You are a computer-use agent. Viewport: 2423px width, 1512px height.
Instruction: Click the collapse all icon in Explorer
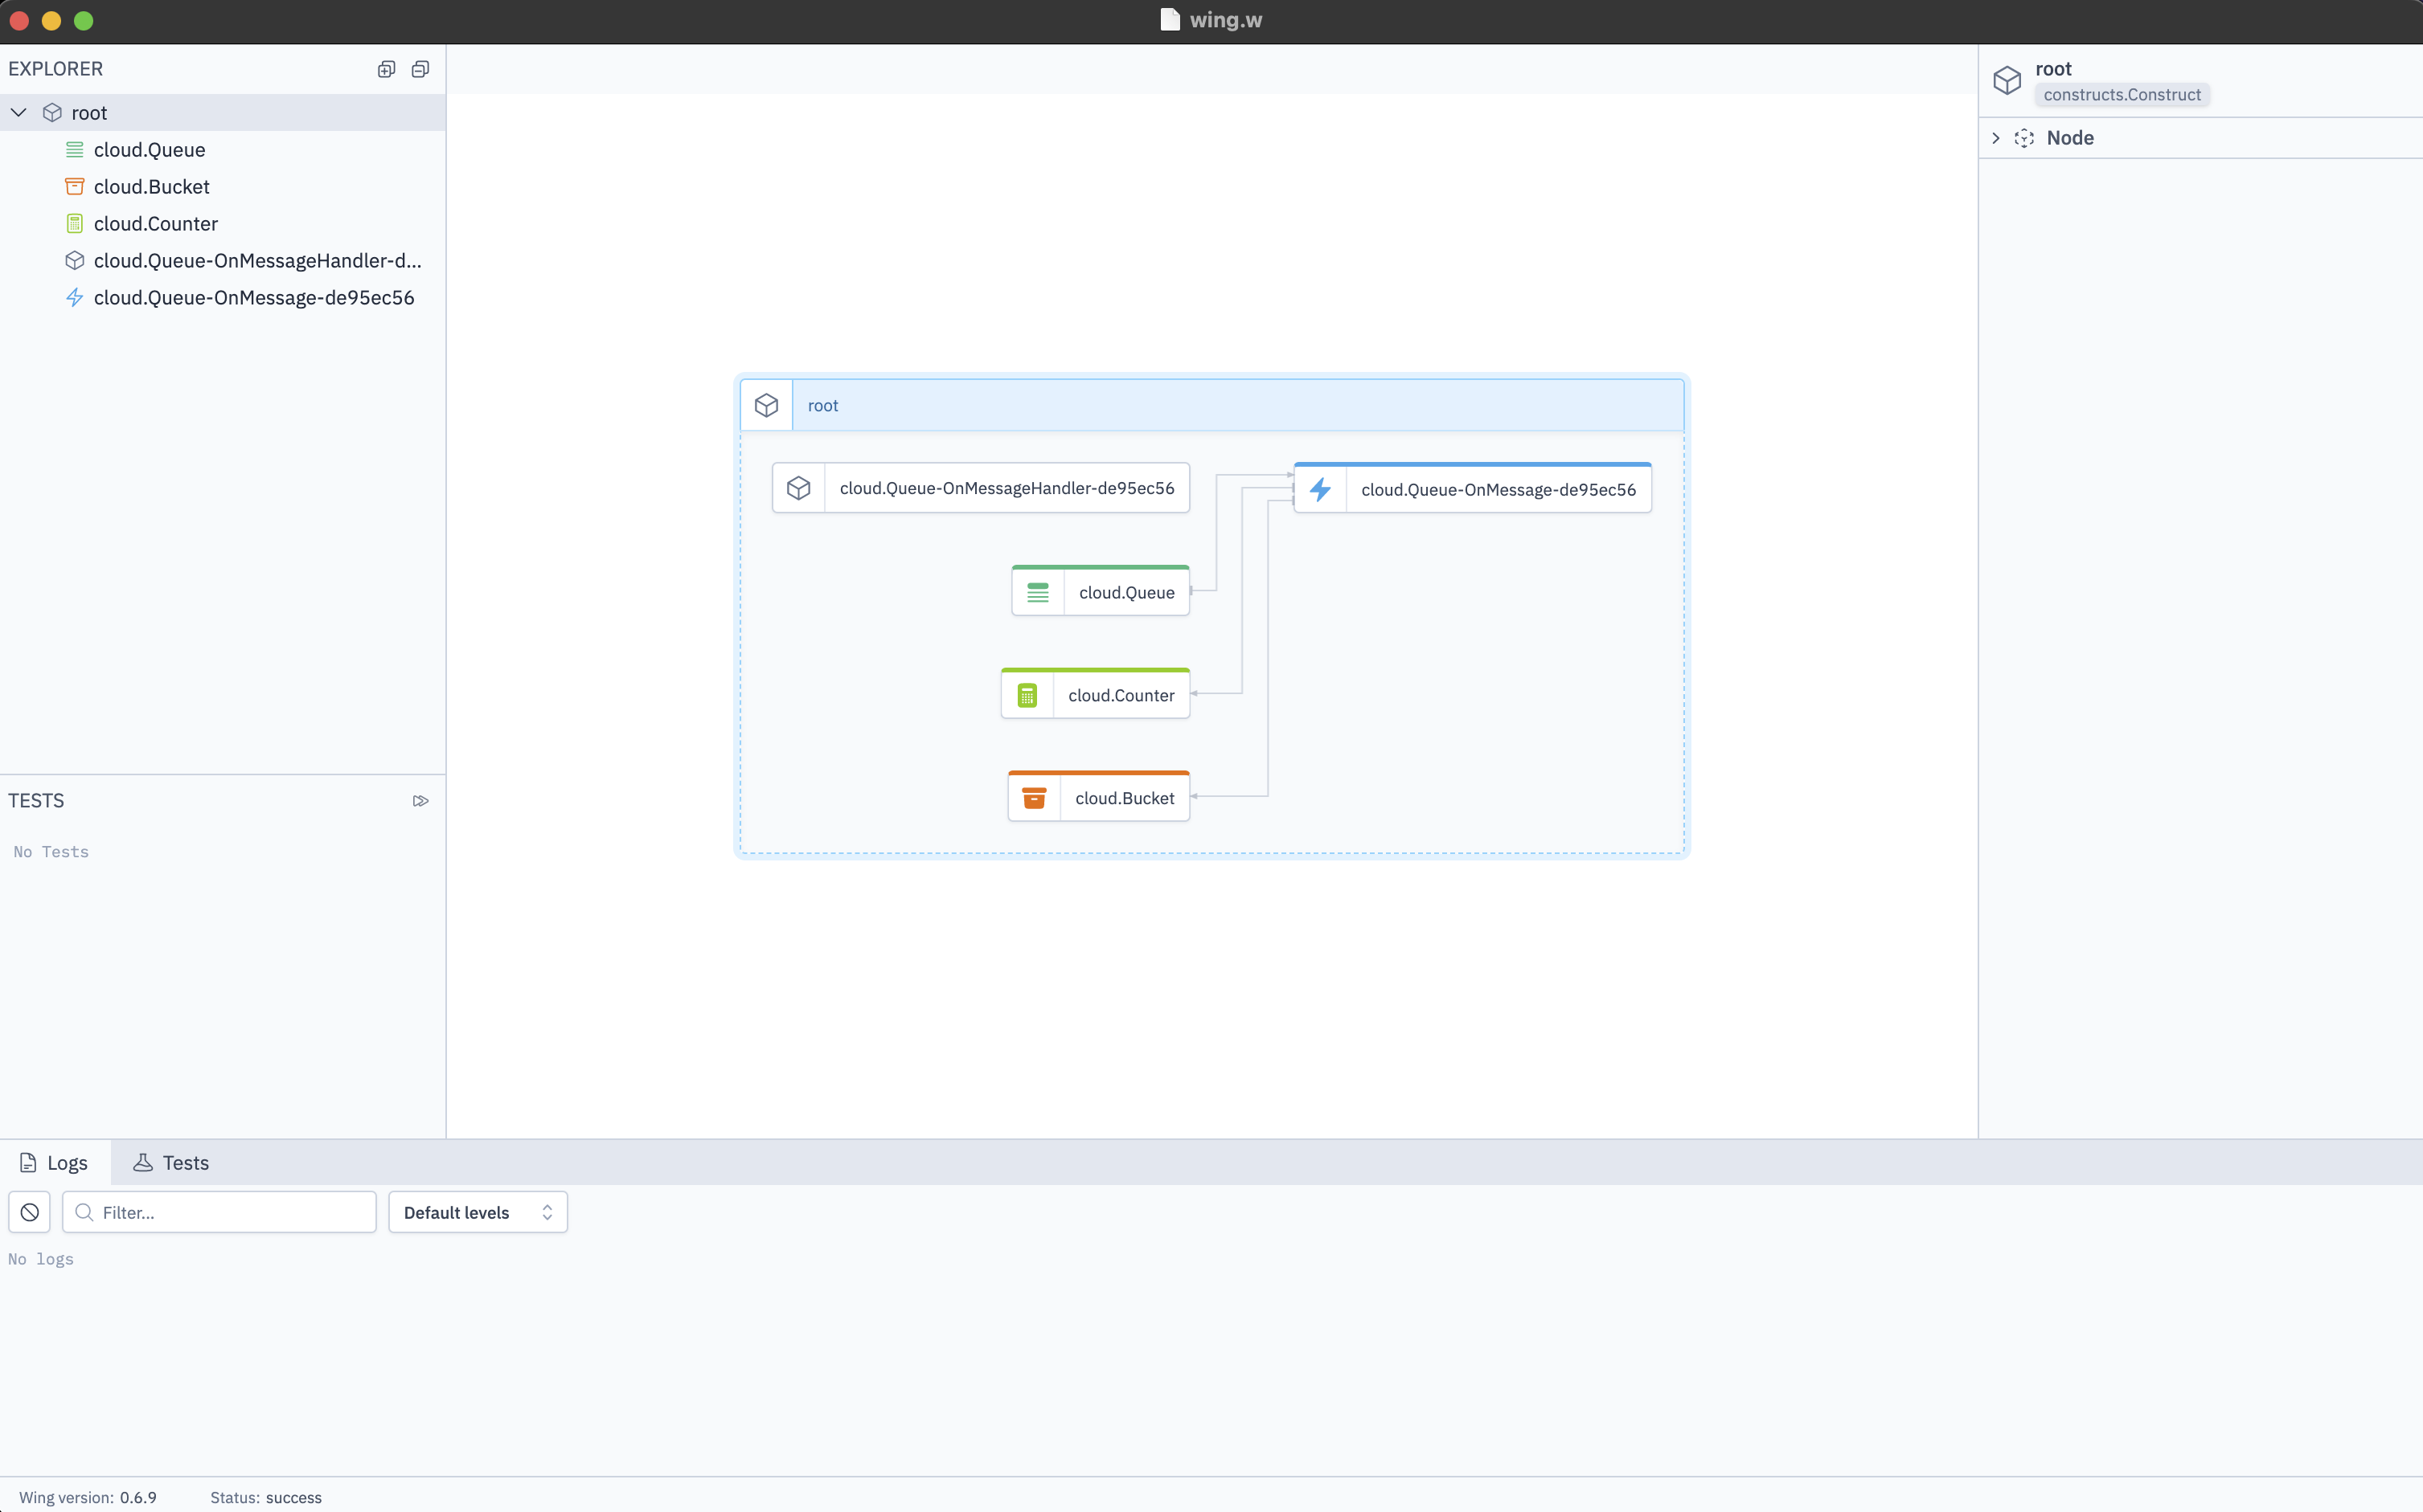click(420, 69)
